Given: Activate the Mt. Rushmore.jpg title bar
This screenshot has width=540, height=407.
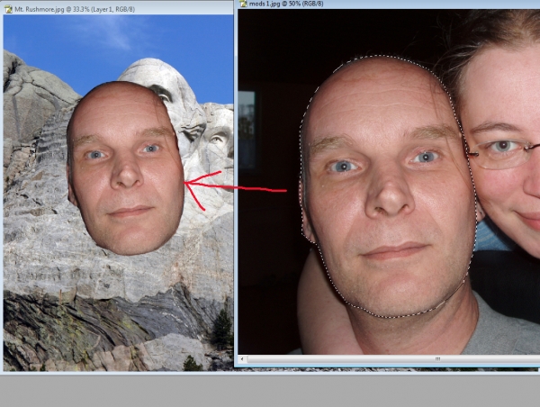Looking at the screenshot, I should click(x=118, y=9).
